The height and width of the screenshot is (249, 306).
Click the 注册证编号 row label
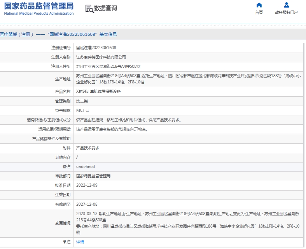tap(61, 48)
